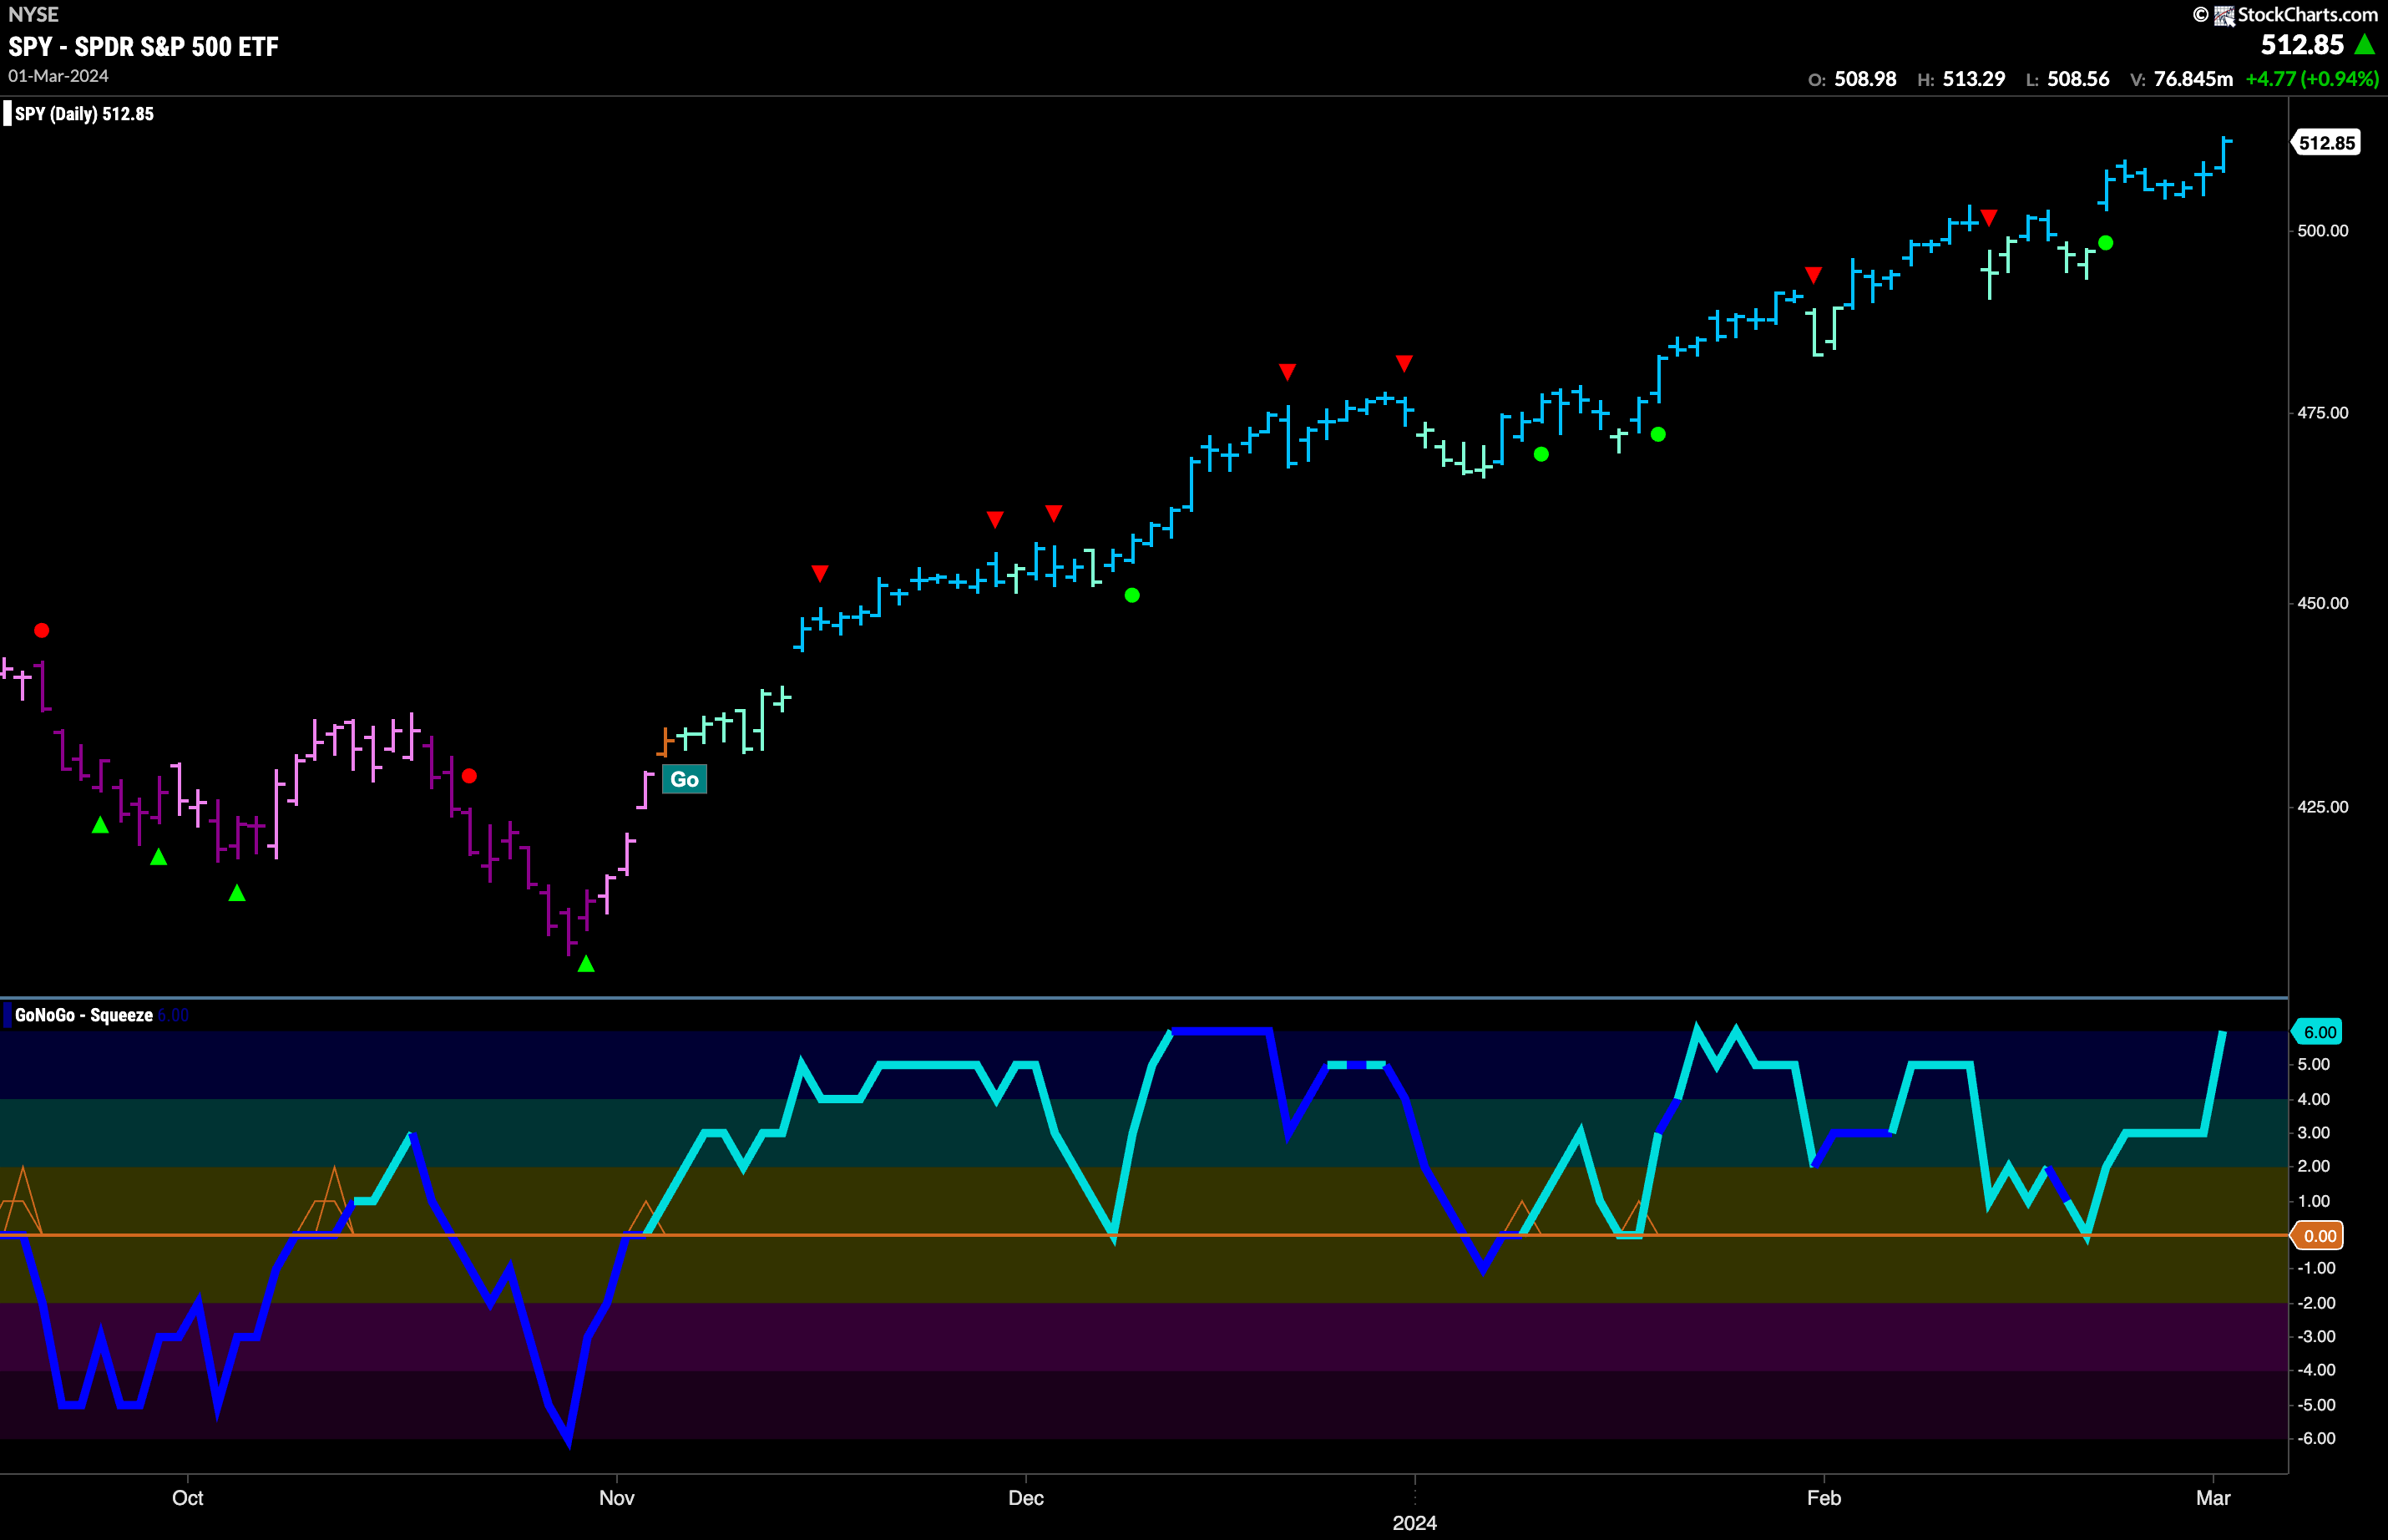The height and width of the screenshot is (1540, 2388).
Task: Click the high value "513.29"
Action: tap(1973, 79)
